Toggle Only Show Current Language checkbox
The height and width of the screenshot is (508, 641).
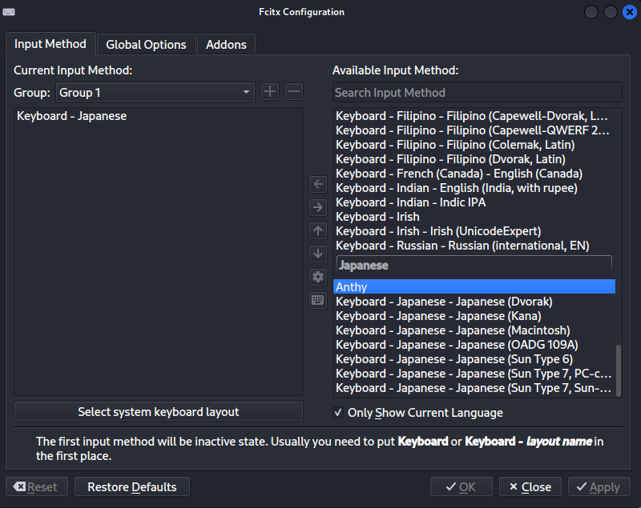pyautogui.click(x=338, y=413)
